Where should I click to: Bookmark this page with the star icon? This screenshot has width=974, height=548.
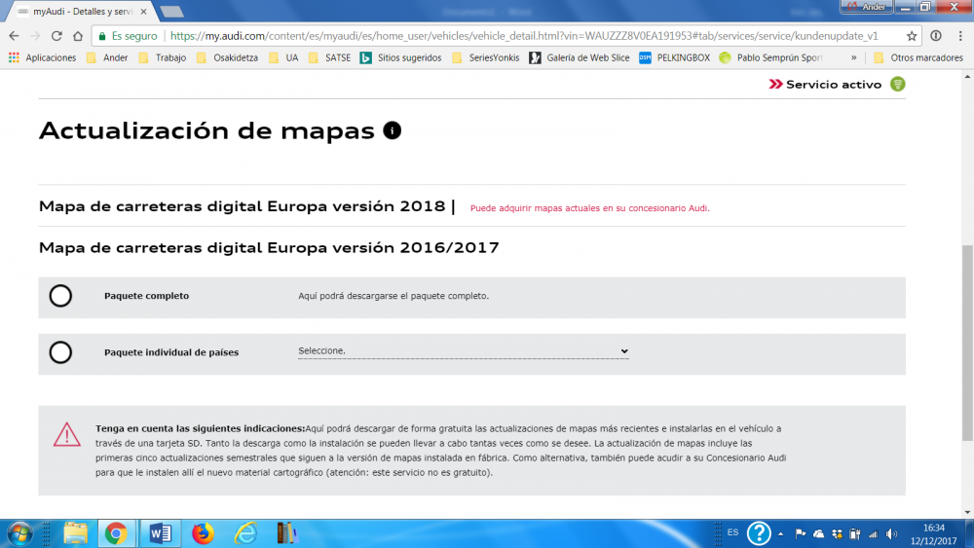pyautogui.click(x=912, y=36)
